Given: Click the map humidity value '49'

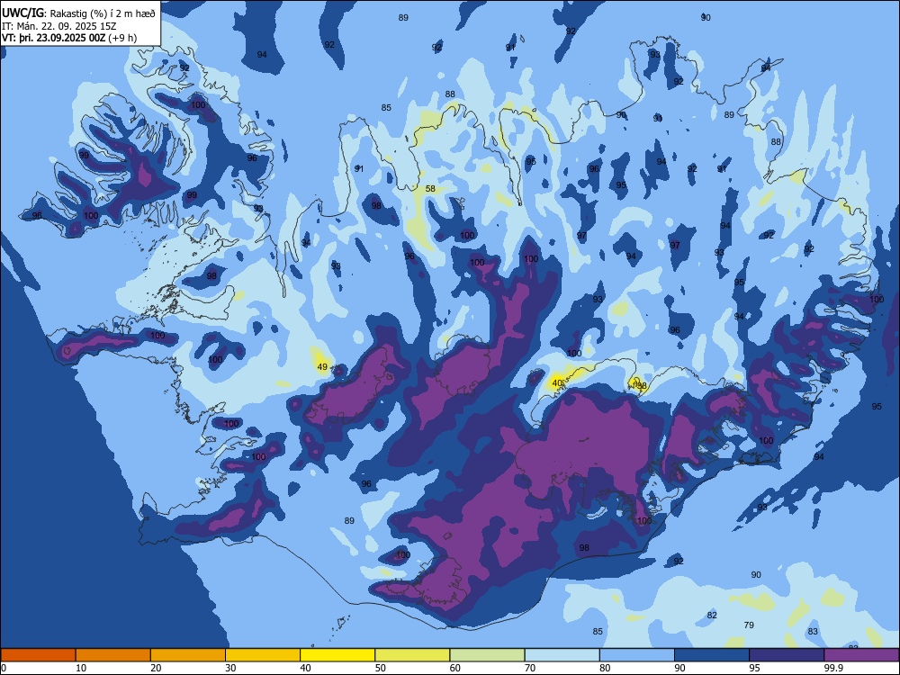Looking at the screenshot, I should pyautogui.click(x=322, y=367).
